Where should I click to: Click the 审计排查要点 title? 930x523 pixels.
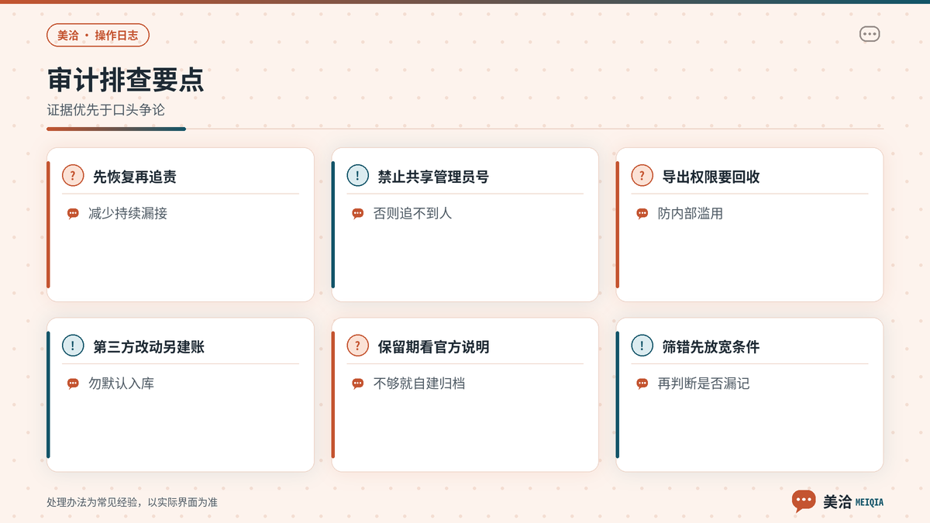[126, 81]
